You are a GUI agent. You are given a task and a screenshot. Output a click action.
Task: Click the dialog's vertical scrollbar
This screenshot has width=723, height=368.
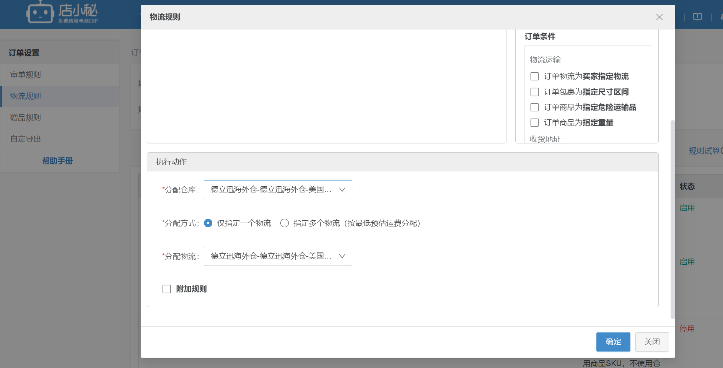(x=673, y=219)
